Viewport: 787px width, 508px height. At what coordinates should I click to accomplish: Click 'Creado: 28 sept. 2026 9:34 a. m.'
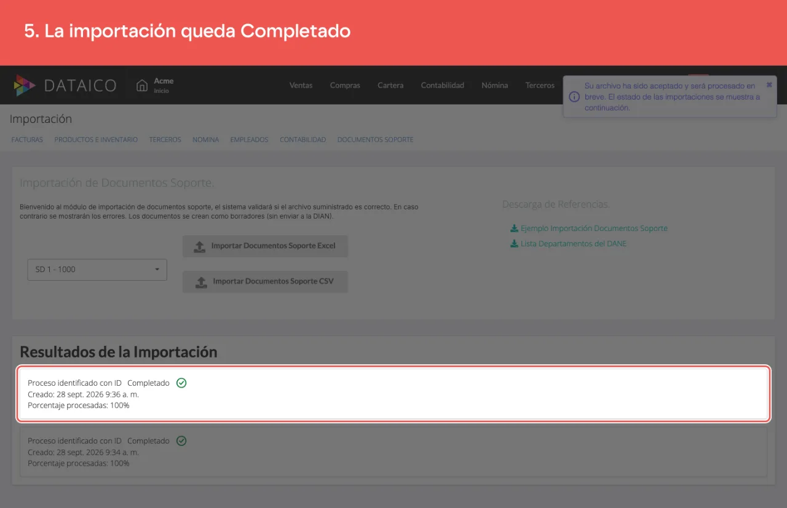pyautogui.click(x=83, y=452)
